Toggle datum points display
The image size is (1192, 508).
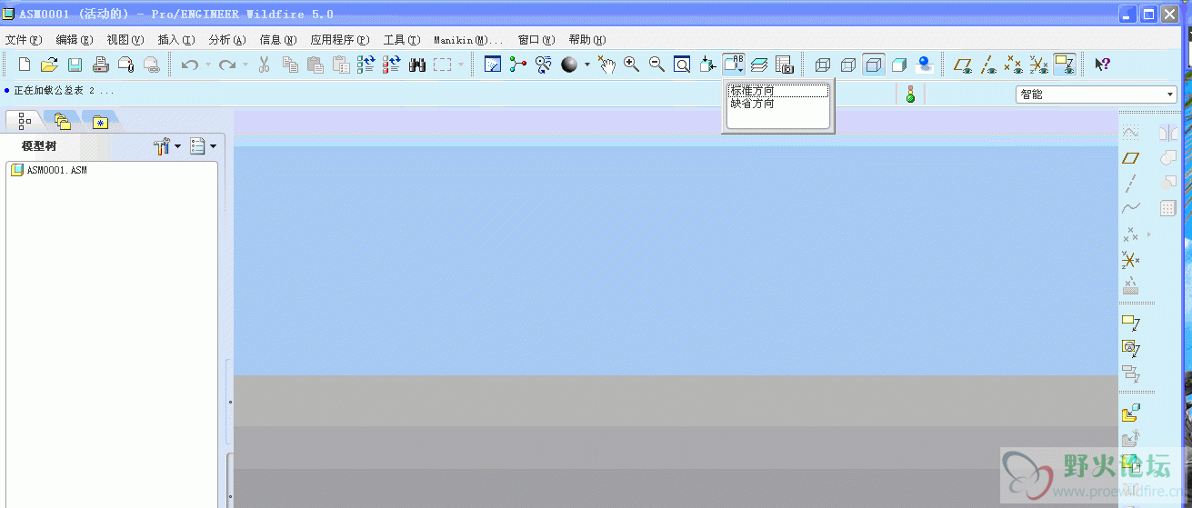pos(1013,65)
